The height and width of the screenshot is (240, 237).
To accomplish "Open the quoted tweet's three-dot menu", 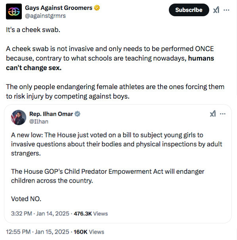I will 223,114.
